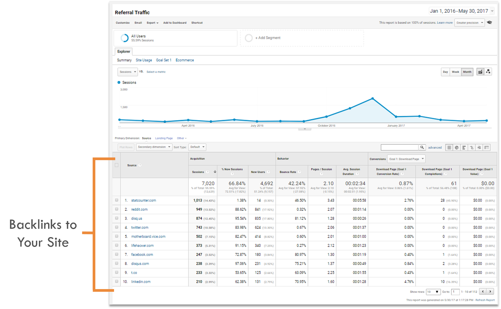Click the Select a metric link
This screenshot has height=309, width=501.
tap(156, 72)
